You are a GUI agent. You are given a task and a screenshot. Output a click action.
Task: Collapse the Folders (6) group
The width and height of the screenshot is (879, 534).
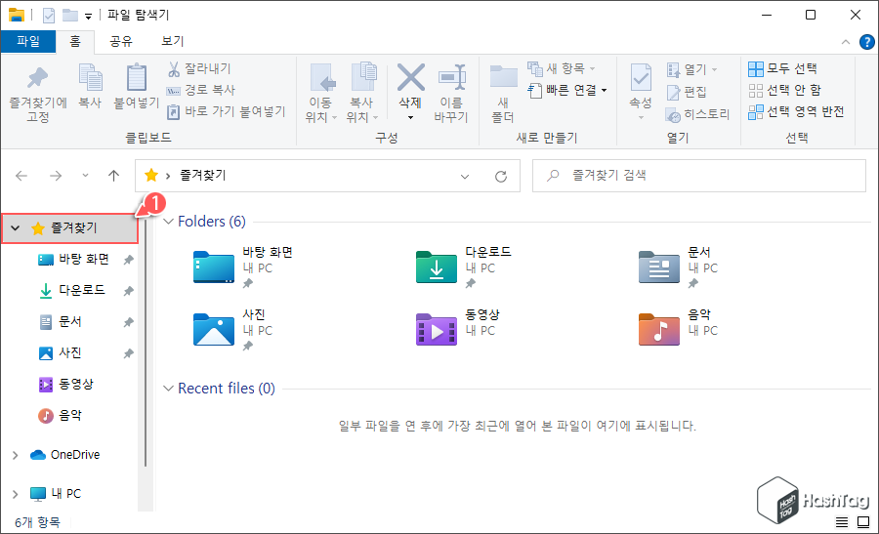(x=168, y=222)
